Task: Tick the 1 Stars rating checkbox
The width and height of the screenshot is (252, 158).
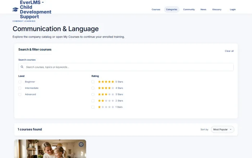Action: 93,107
